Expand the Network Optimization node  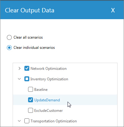coord(19,69)
